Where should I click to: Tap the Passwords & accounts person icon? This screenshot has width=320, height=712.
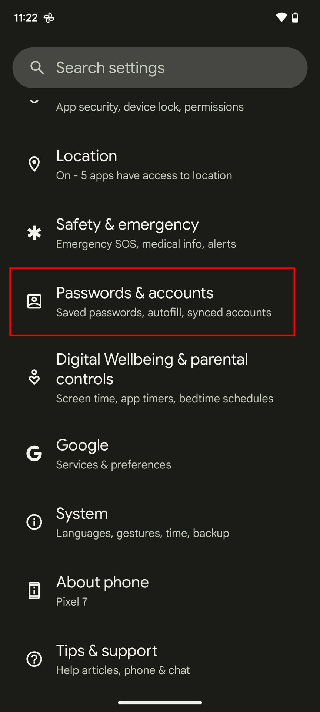(34, 301)
